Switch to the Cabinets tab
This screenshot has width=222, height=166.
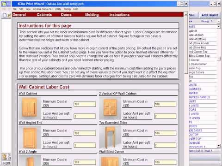[x=44, y=15]
